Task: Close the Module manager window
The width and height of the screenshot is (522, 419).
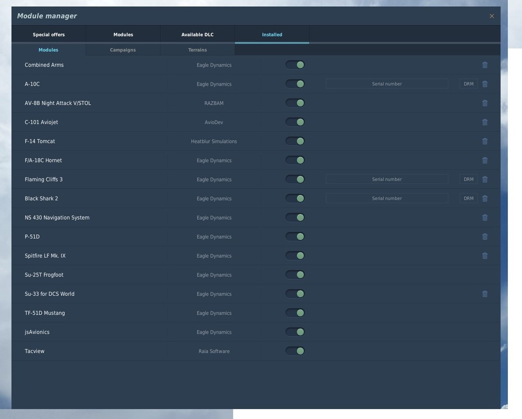Action: (x=491, y=16)
